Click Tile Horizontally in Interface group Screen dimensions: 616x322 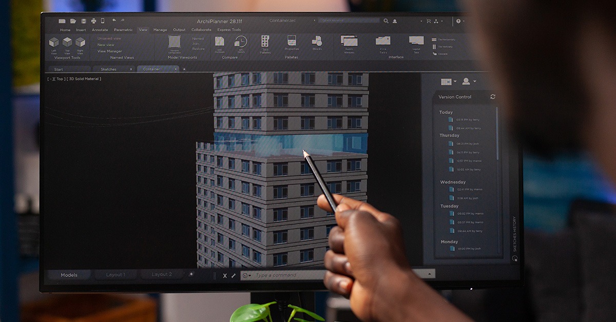pyautogui.click(x=445, y=39)
